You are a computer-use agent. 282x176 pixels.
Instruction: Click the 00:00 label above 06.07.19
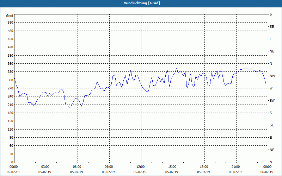point(267,167)
